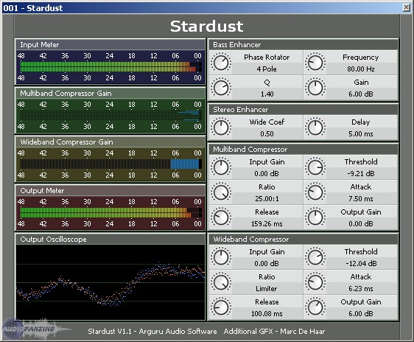Click the Wideband Compressor Attack knob
414x342 pixels.
coord(315,282)
